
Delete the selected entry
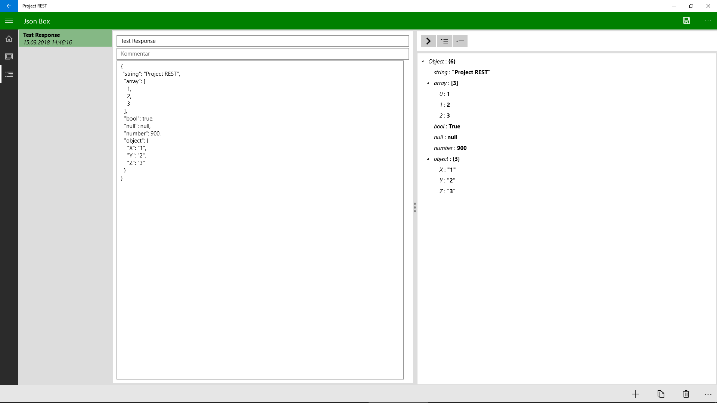(x=686, y=394)
